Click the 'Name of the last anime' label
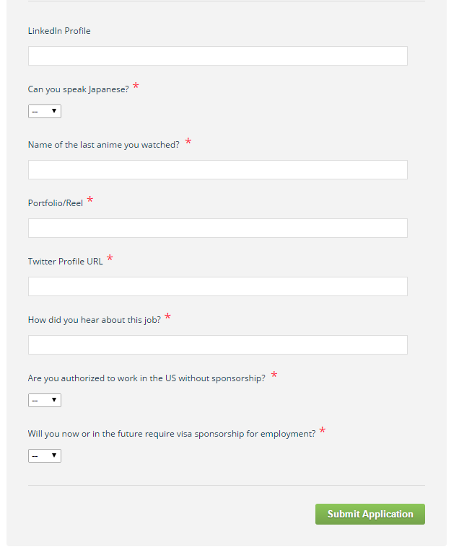Image resolution: width=459 pixels, height=552 pixels. (104, 145)
